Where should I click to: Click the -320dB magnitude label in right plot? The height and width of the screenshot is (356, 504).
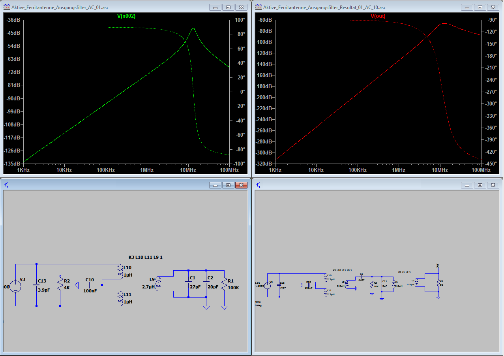tap(264, 164)
